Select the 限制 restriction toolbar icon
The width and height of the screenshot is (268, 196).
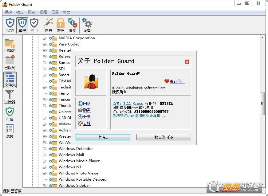point(72,25)
